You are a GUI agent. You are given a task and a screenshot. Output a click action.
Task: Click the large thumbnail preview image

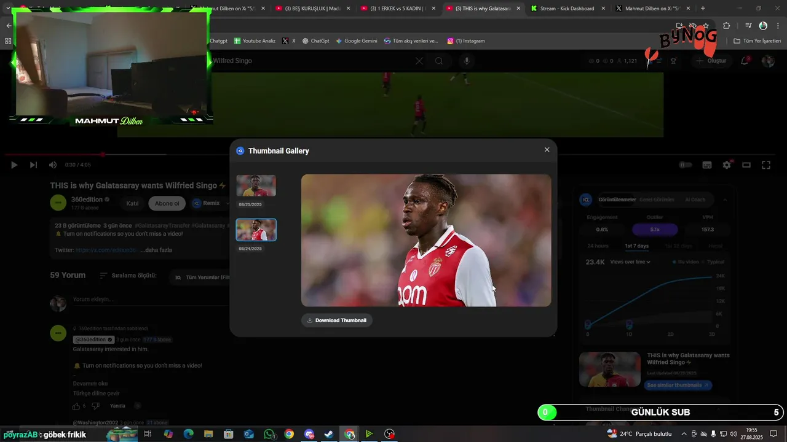point(426,240)
